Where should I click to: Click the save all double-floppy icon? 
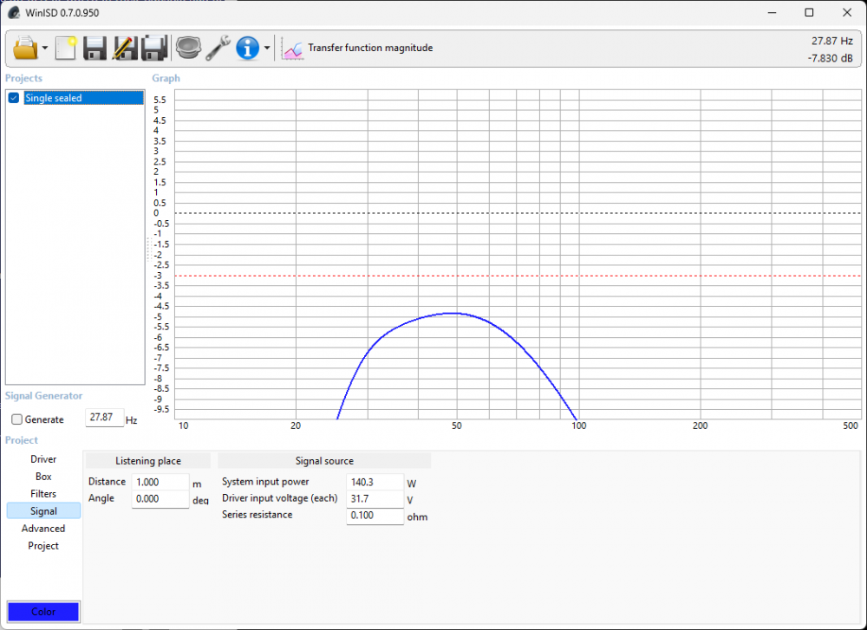click(154, 48)
